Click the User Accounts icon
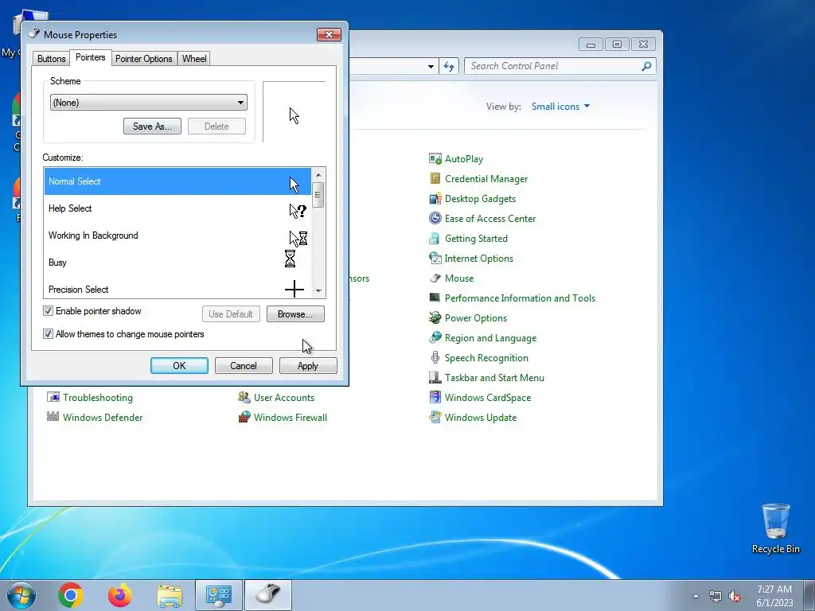The image size is (815, 611). [x=244, y=398]
